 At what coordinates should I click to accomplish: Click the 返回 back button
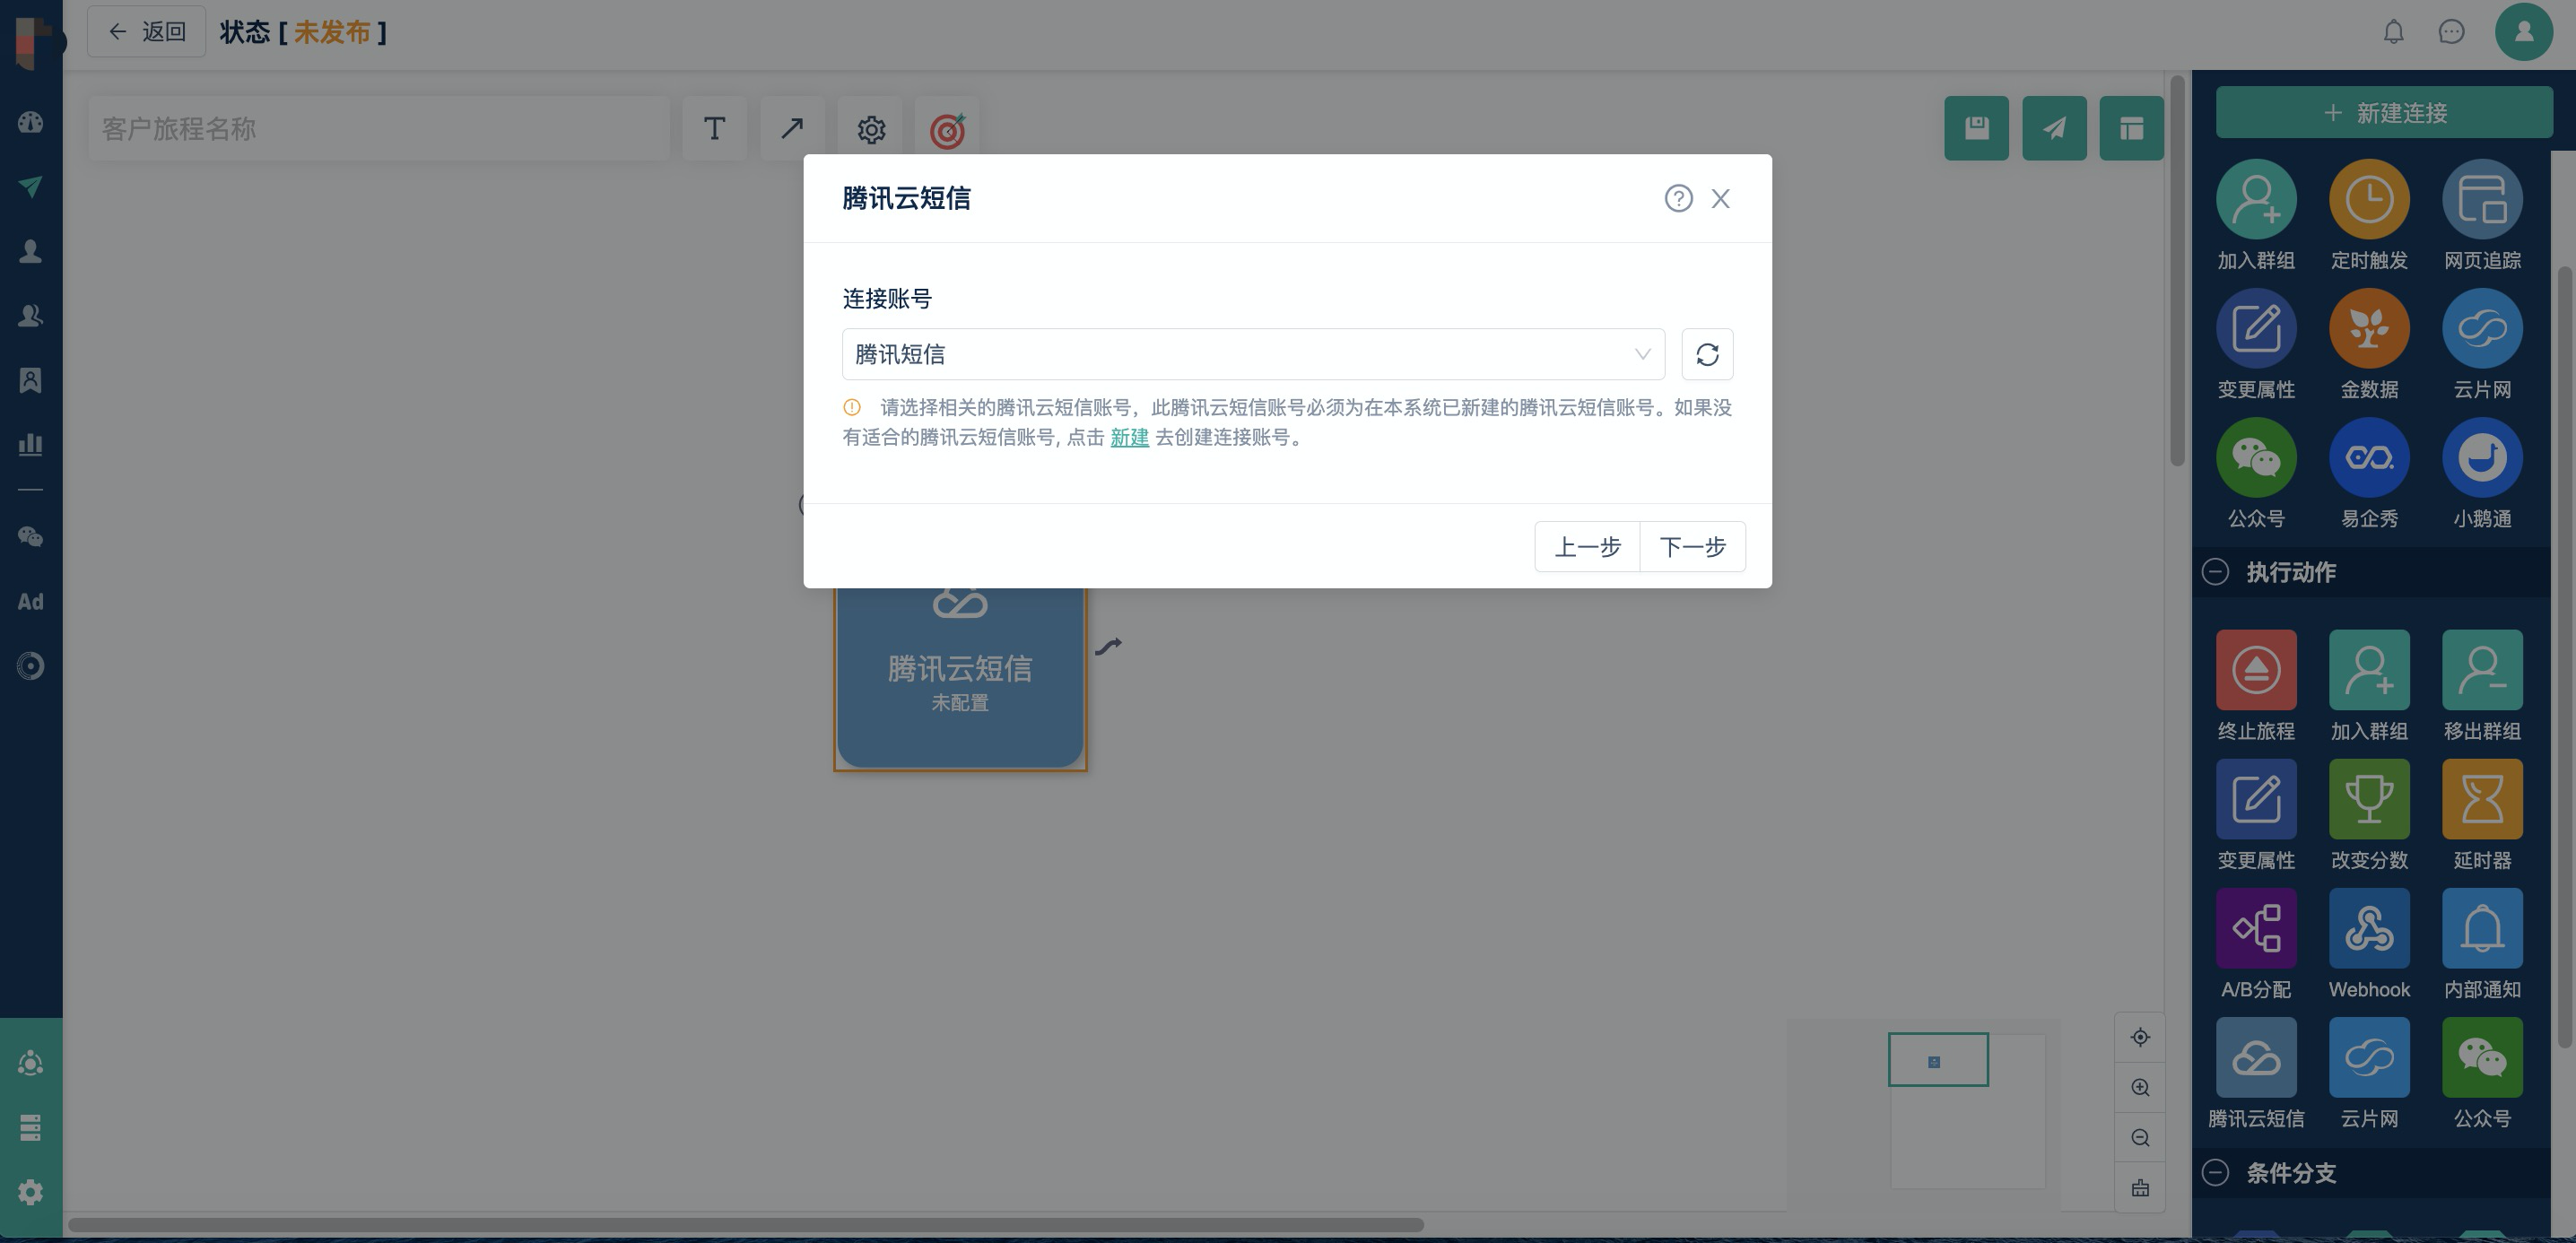point(146,32)
